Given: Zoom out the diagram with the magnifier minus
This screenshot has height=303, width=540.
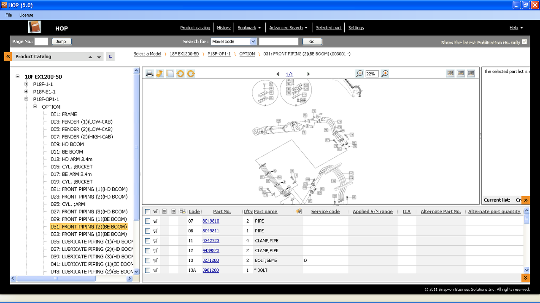Looking at the screenshot, I should coord(359,74).
